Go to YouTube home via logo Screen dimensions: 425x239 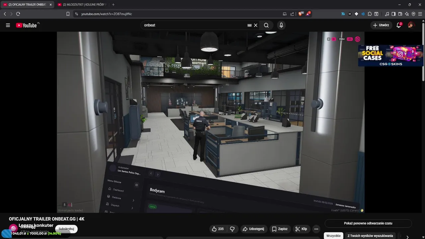pos(27,25)
